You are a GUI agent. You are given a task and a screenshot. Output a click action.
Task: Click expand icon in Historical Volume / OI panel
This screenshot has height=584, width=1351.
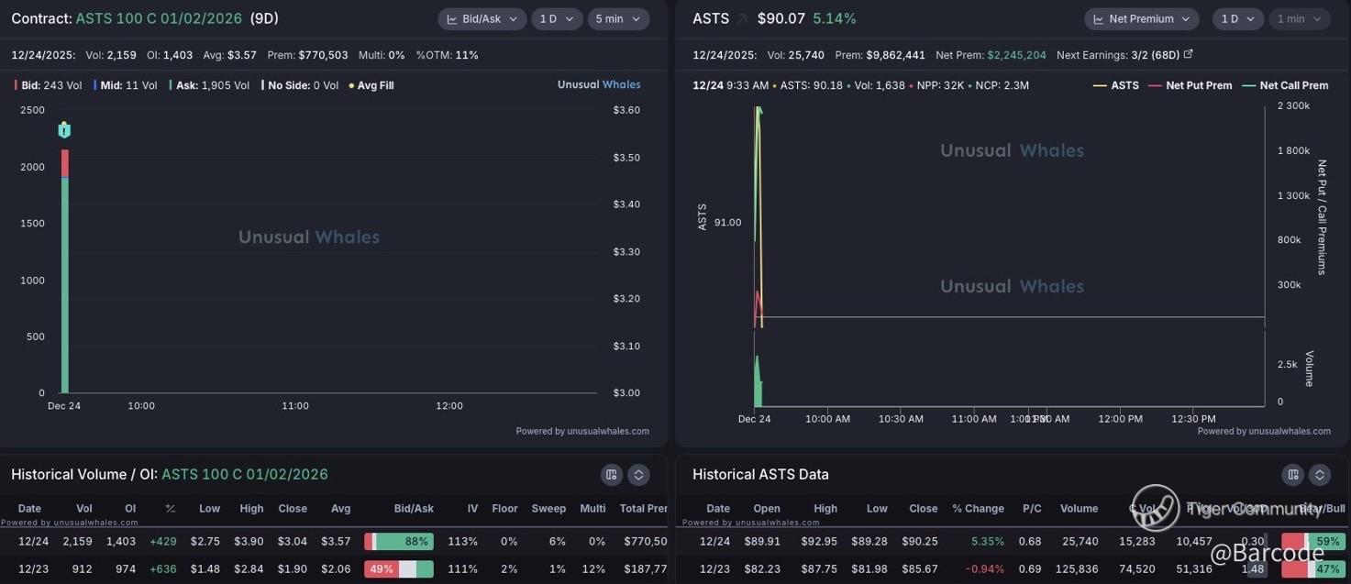point(639,474)
